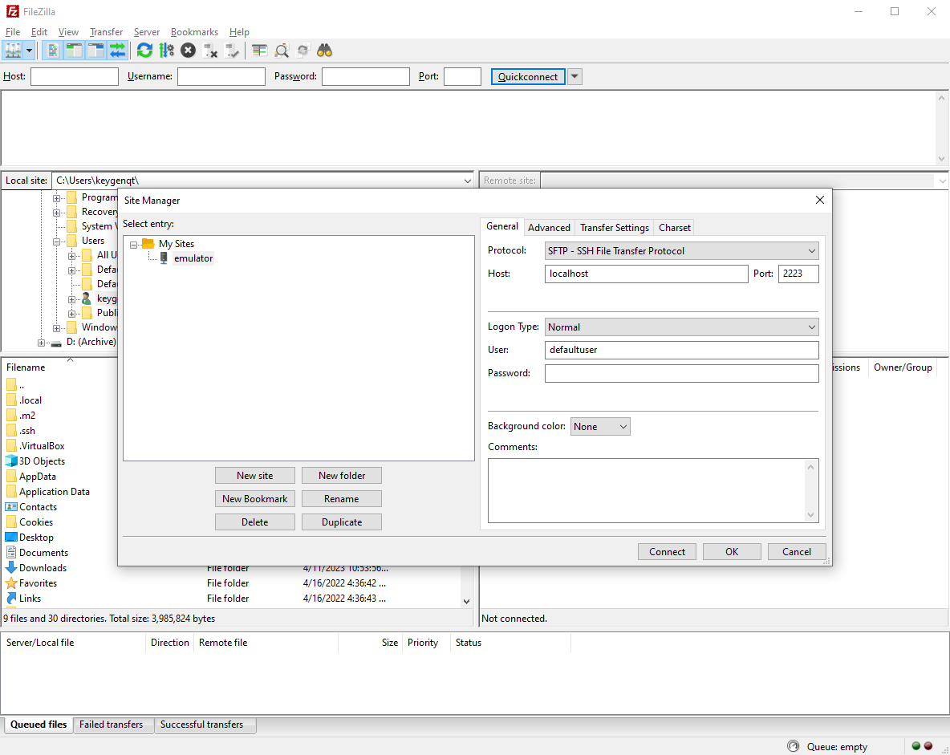This screenshot has height=755, width=950.
Task: Toggle the remote directory tree icon
Action: (95, 51)
